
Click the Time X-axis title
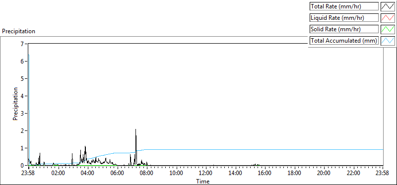tap(203, 182)
